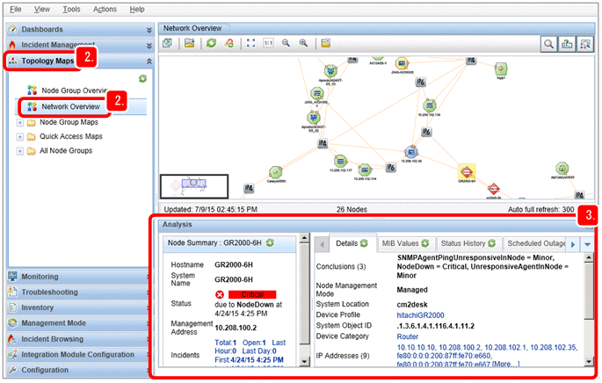The height and width of the screenshot is (383, 602).
Task: Click the save map folder icon
Action: (189, 43)
